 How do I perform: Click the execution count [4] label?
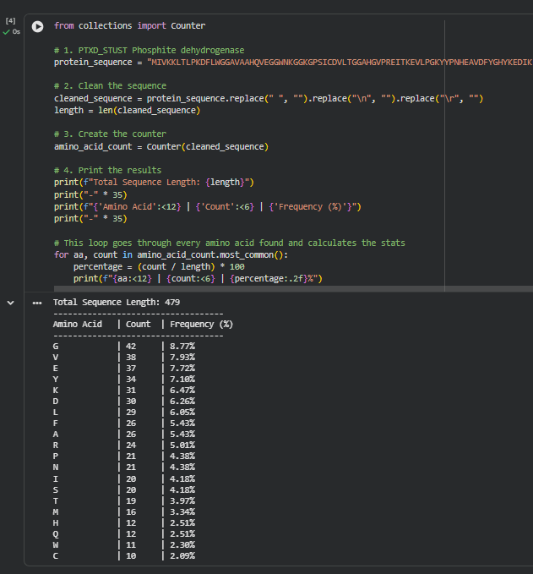11,20
